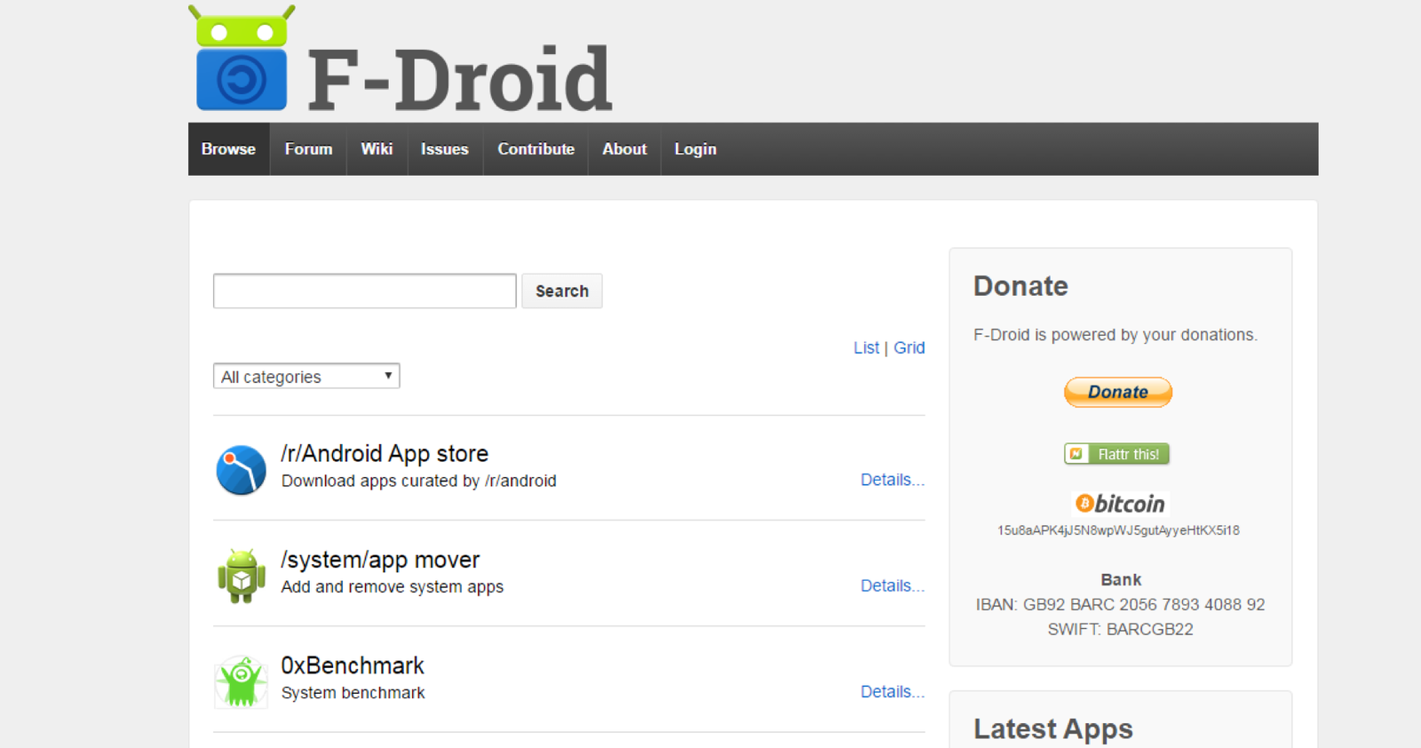The image size is (1421, 748).
Task: Open the Forum menu item
Action: point(308,149)
